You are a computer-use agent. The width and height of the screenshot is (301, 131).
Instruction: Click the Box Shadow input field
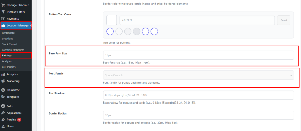coord(198,95)
